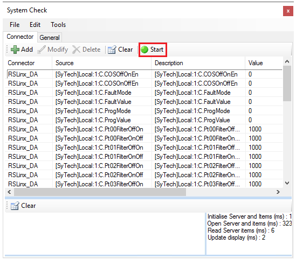296x259 pixels.
Task: Click the green plus Add icon
Action: point(15,50)
